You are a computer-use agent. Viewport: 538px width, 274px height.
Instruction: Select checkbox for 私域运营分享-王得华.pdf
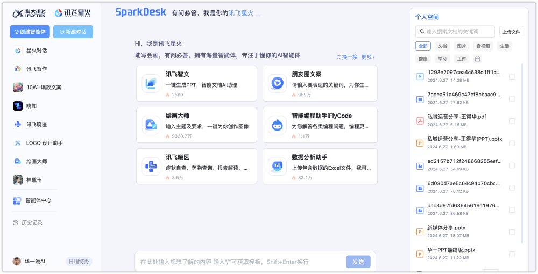point(512,121)
